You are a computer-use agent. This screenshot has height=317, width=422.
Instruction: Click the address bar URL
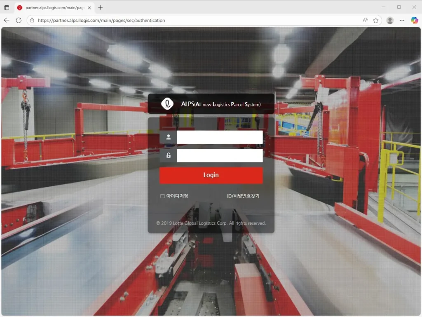101,20
